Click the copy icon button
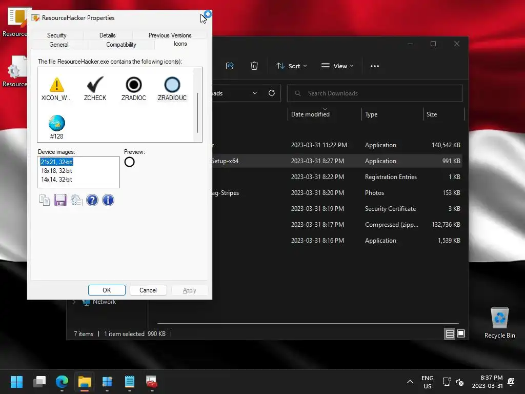The width and height of the screenshot is (525, 394). coord(45,201)
